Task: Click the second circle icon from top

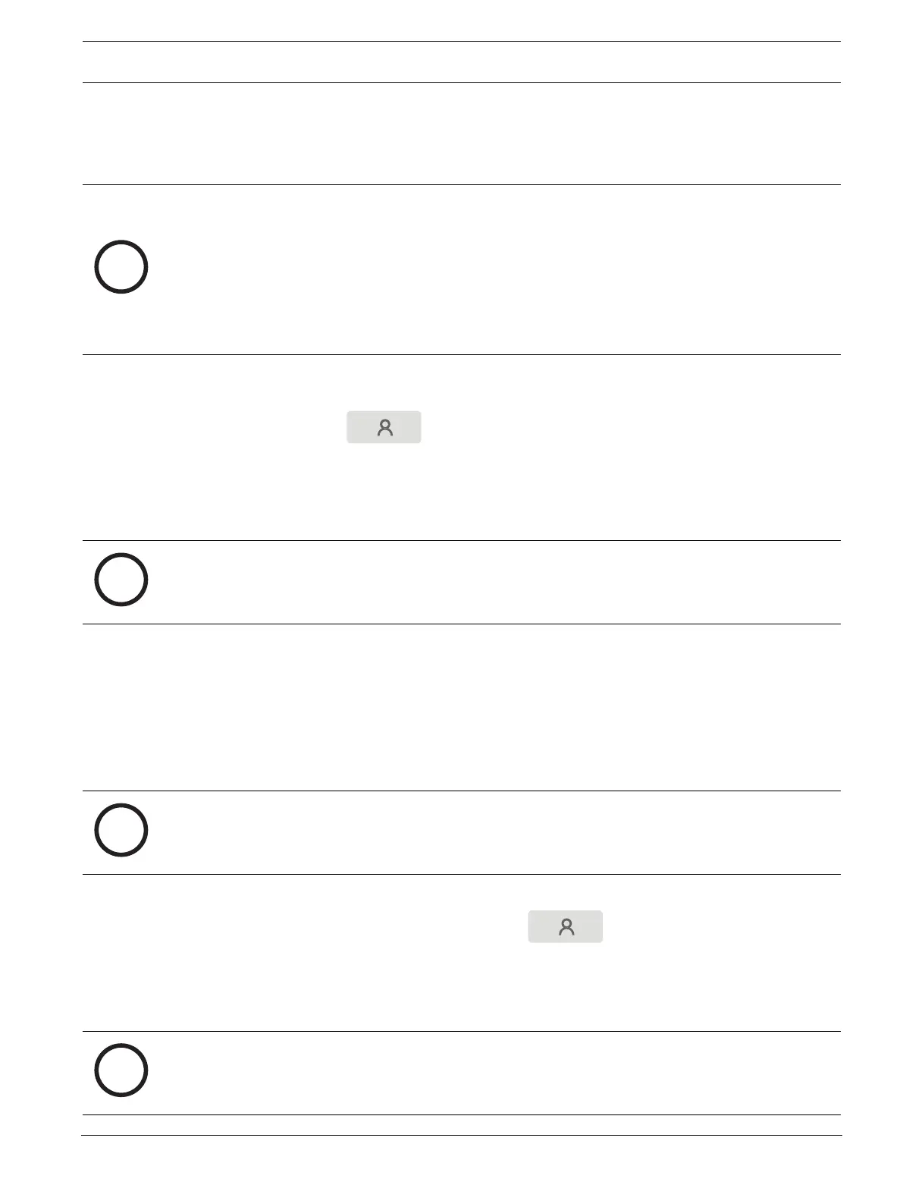Action: 121,580
